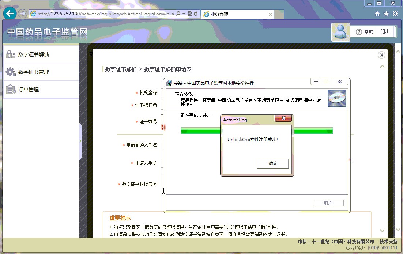The height and width of the screenshot is (254, 403).
Task: Click the scroll up chevron on the form panel
Action: (x=383, y=67)
